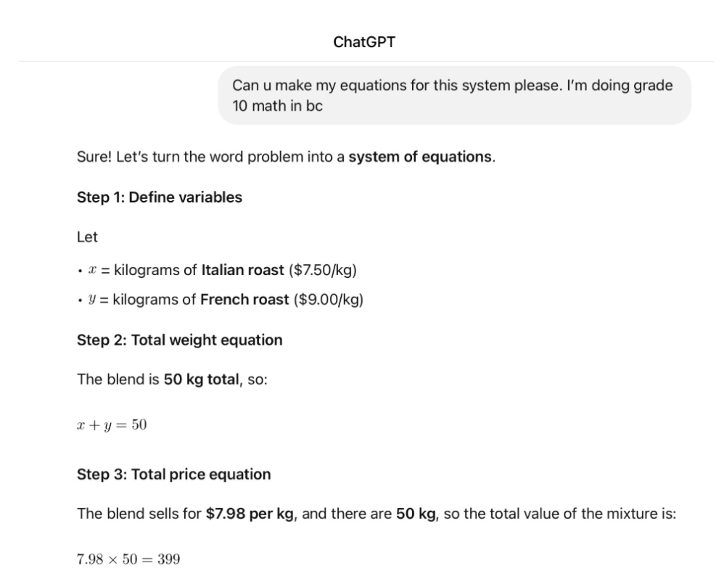This screenshot has width=724, height=579.
Task: Click the bold "50 kg total" text
Action: 202,379
